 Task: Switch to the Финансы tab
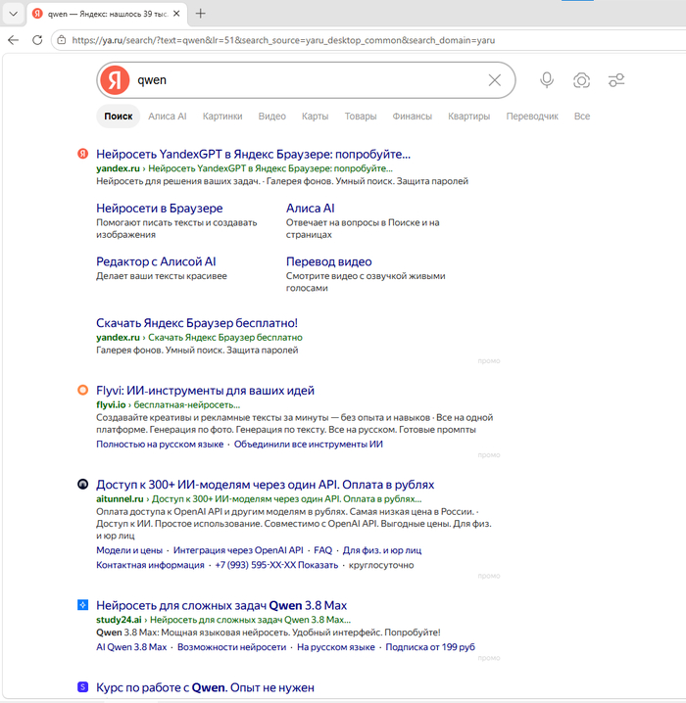tap(412, 117)
